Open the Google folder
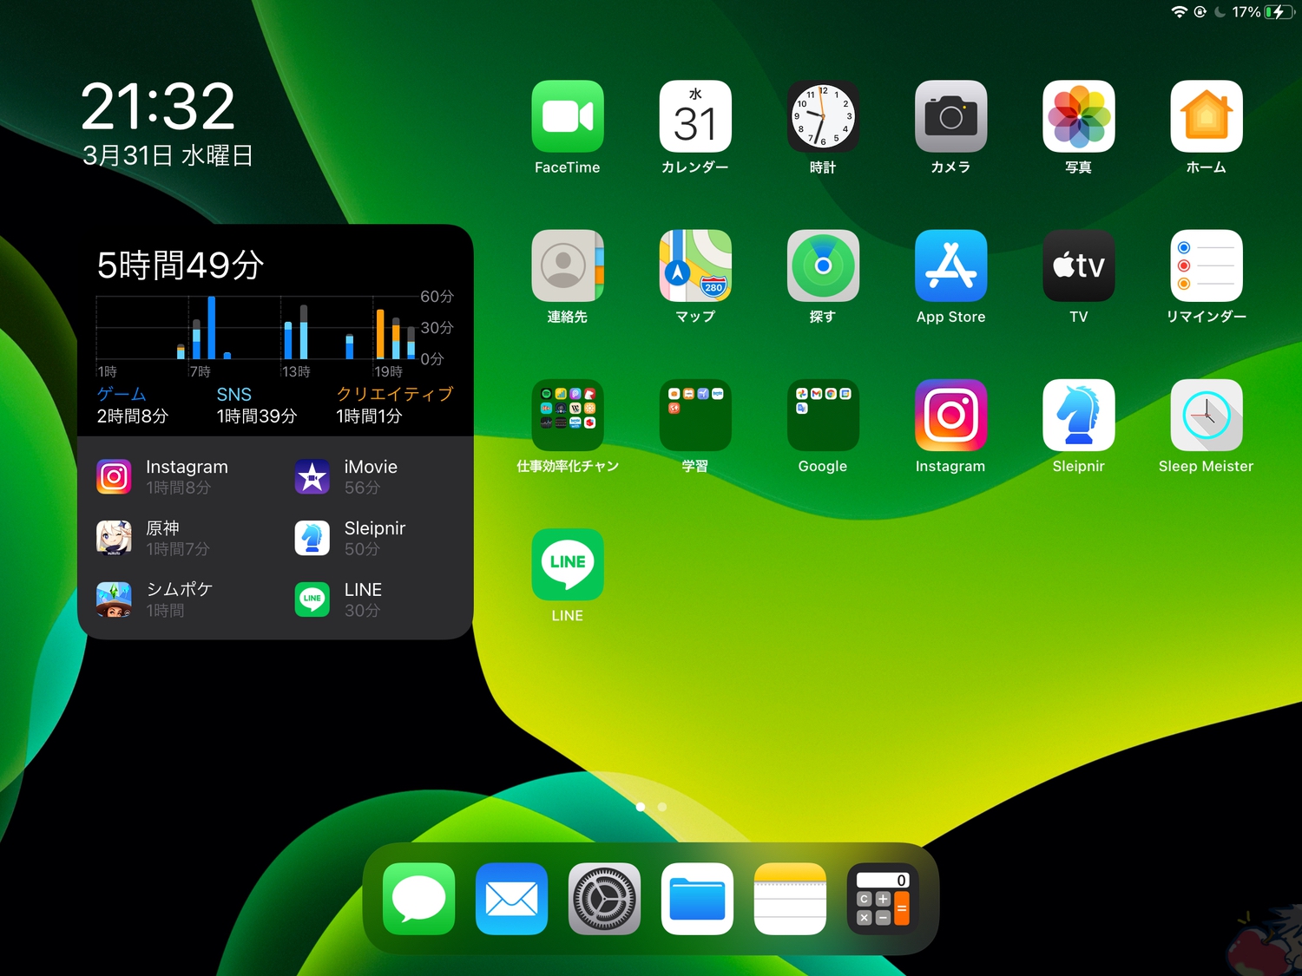Viewport: 1302px width, 976px height. click(x=823, y=415)
